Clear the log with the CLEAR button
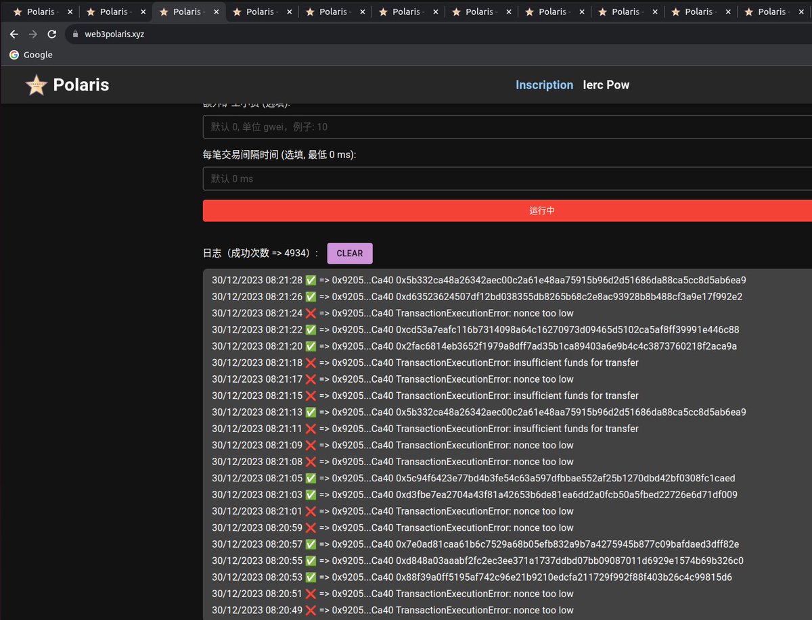812x620 pixels. click(x=350, y=254)
